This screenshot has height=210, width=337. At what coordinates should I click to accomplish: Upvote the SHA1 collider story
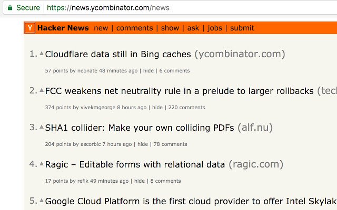42,127
